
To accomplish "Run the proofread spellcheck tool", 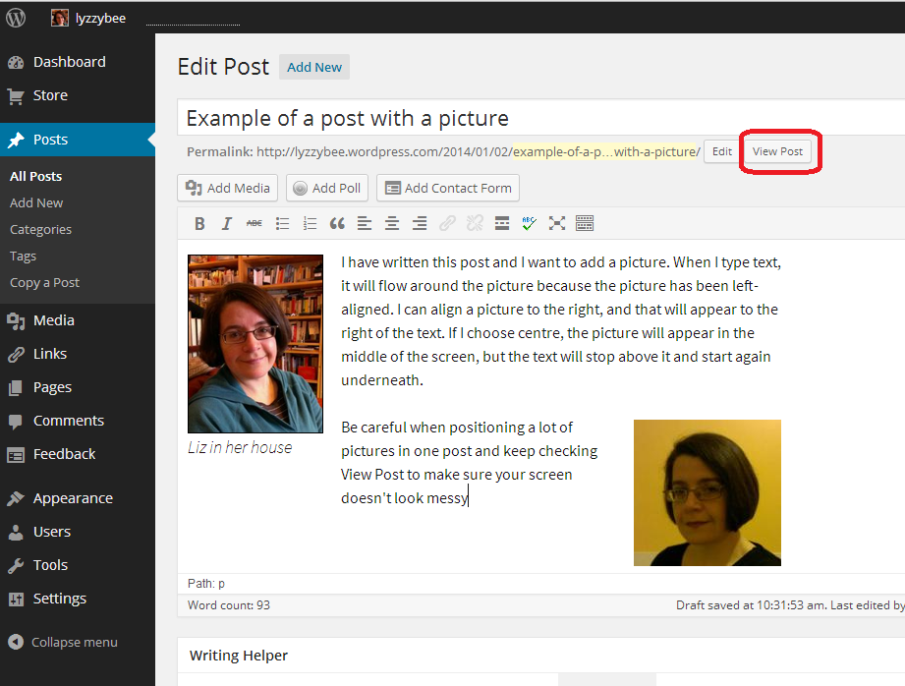I will click(x=530, y=224).
